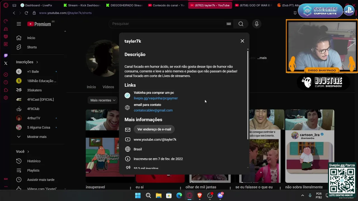Click the search magnifier button
The height and width of the screenshot is (201, 358).
241,24
